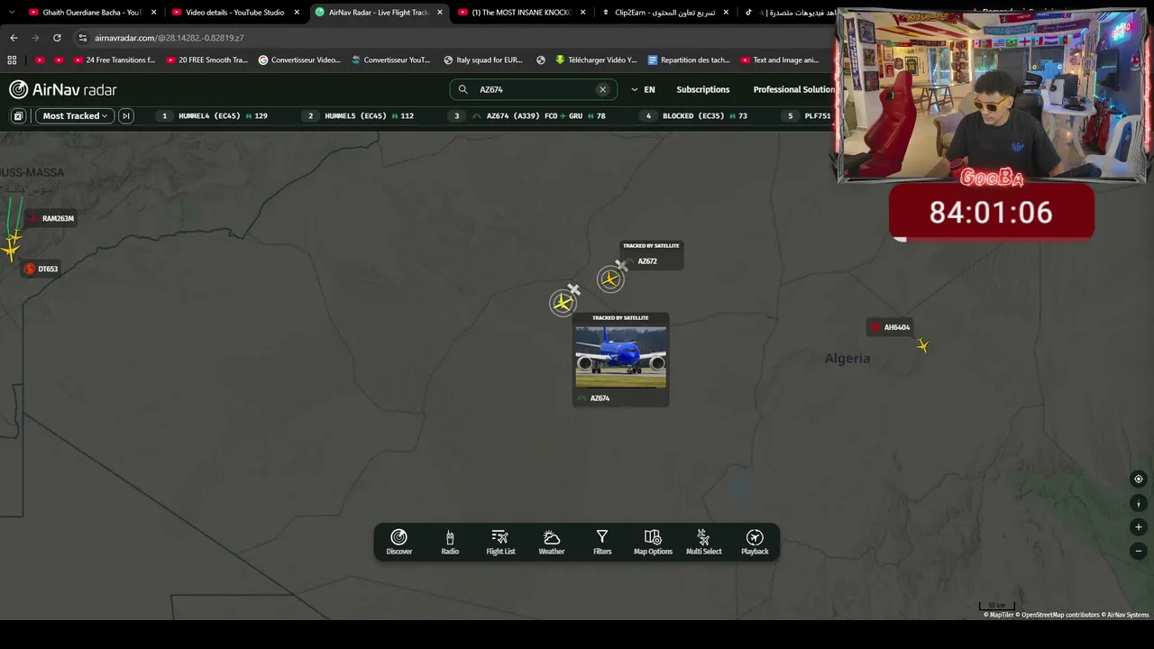Select the AZ672 aircraft on map
1154x649 pixels.
coord(610,279)
